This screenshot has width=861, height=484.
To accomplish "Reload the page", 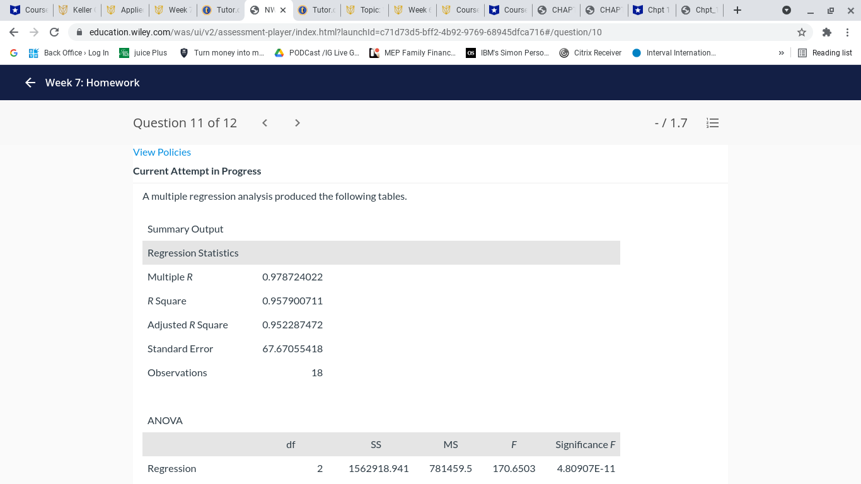I will pos(54,32).
